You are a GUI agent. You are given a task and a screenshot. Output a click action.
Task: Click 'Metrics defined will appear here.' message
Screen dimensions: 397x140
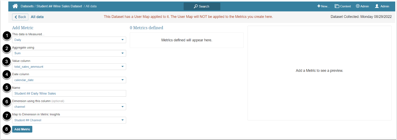187,40
